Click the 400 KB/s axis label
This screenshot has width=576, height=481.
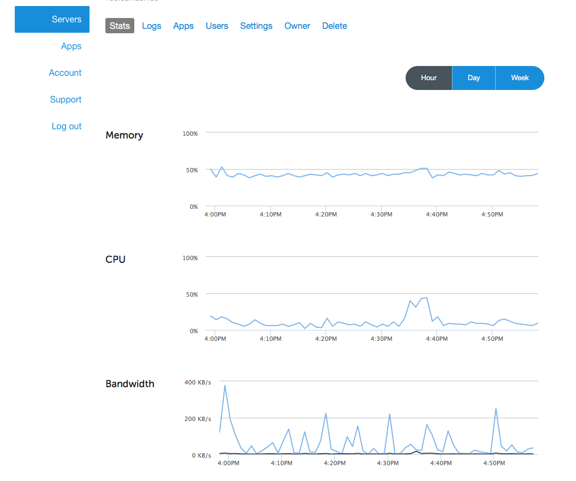coord(198,382)
